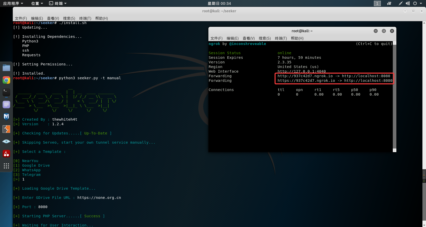
Task: Open 搜索(S) menu in ngrok terminal
Action: click(265, 38)
